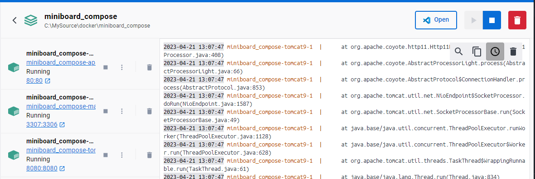The width and height of the screenshot is (535, 179).
Task: Stop the container with port 3307:3306
Action: pos(106,111)
